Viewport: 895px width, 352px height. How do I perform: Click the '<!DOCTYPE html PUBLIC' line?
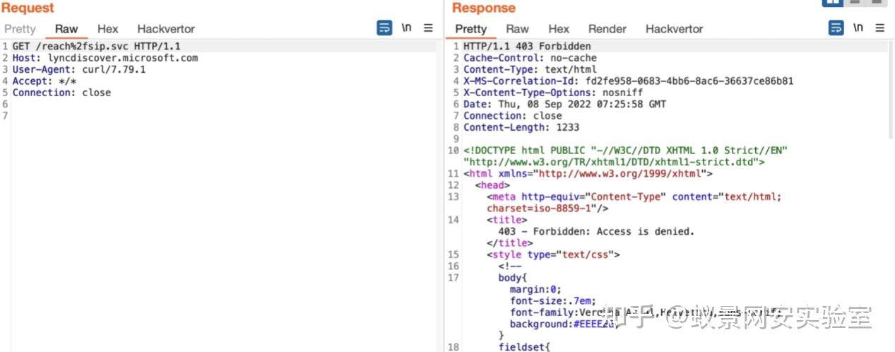point(625,151)
